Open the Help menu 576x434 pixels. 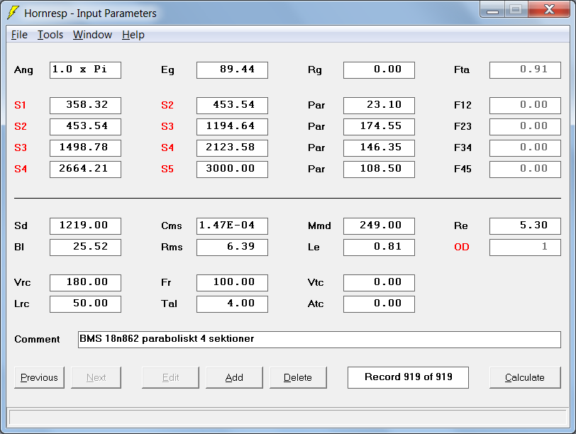click(x=133, y=35)
